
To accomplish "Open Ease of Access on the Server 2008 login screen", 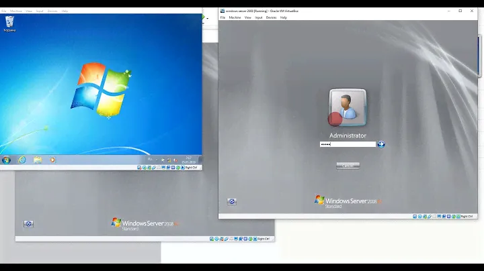I will coord(232,201).
